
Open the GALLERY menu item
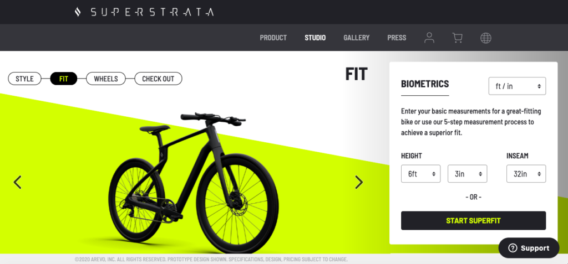[357, 38]
